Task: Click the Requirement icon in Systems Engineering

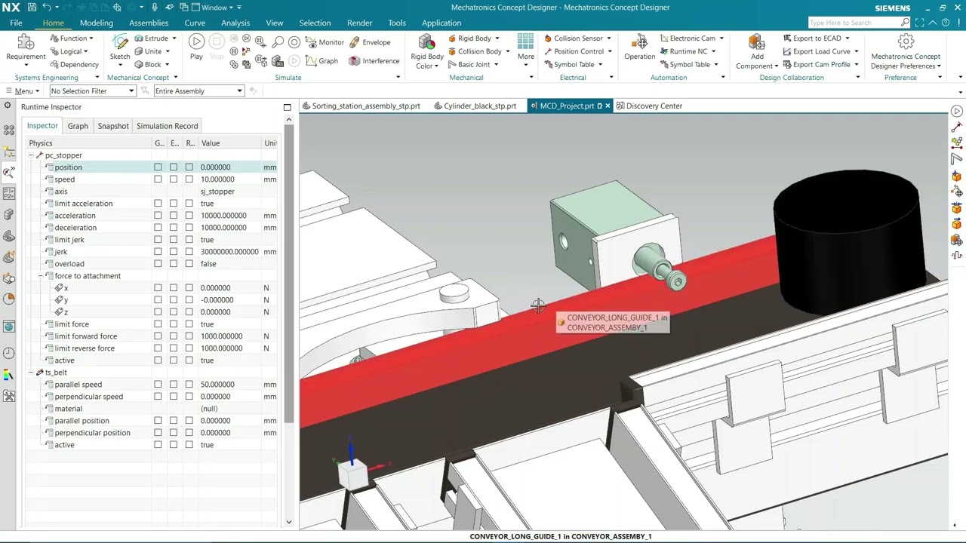Action: 26,42
